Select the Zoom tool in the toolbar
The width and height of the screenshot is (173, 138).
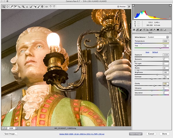click(3, 6)
